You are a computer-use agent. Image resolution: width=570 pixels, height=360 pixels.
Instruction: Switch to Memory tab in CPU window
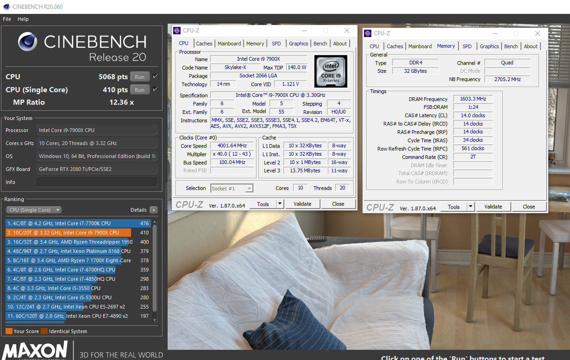(255, 44)
